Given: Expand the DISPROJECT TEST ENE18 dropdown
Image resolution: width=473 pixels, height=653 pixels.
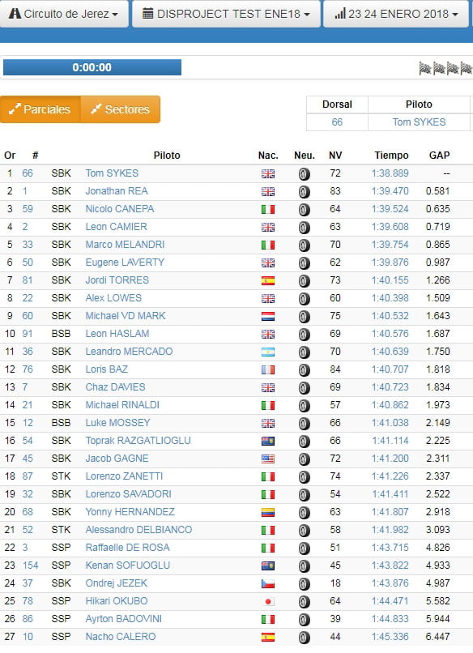Looking at the screenshot, I should click(226, 14).
